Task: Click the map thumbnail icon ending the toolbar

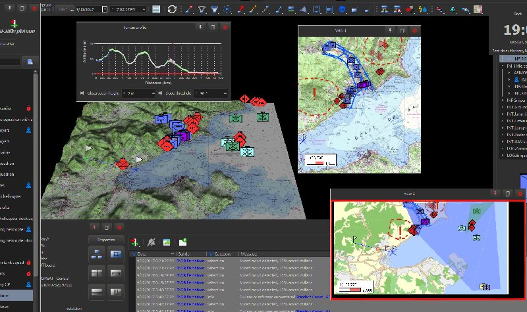Action: (478, 9)
